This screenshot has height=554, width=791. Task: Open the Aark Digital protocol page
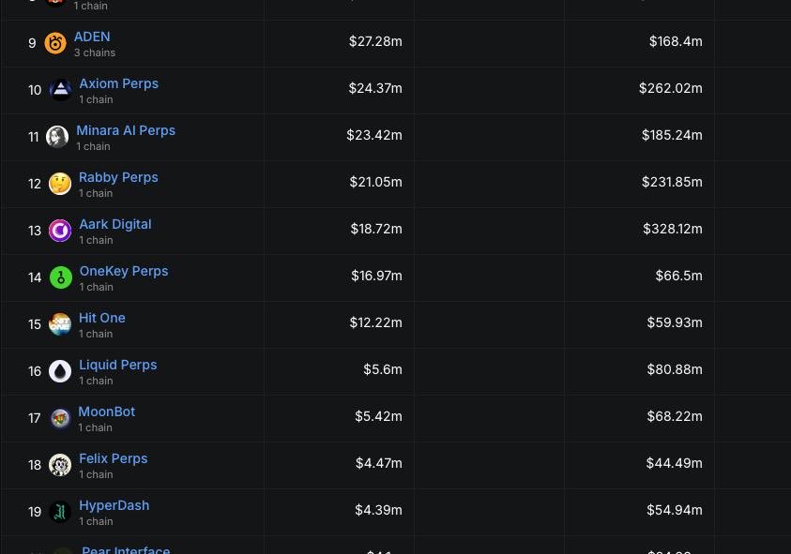pyautogui.click(x=115, y=224)
